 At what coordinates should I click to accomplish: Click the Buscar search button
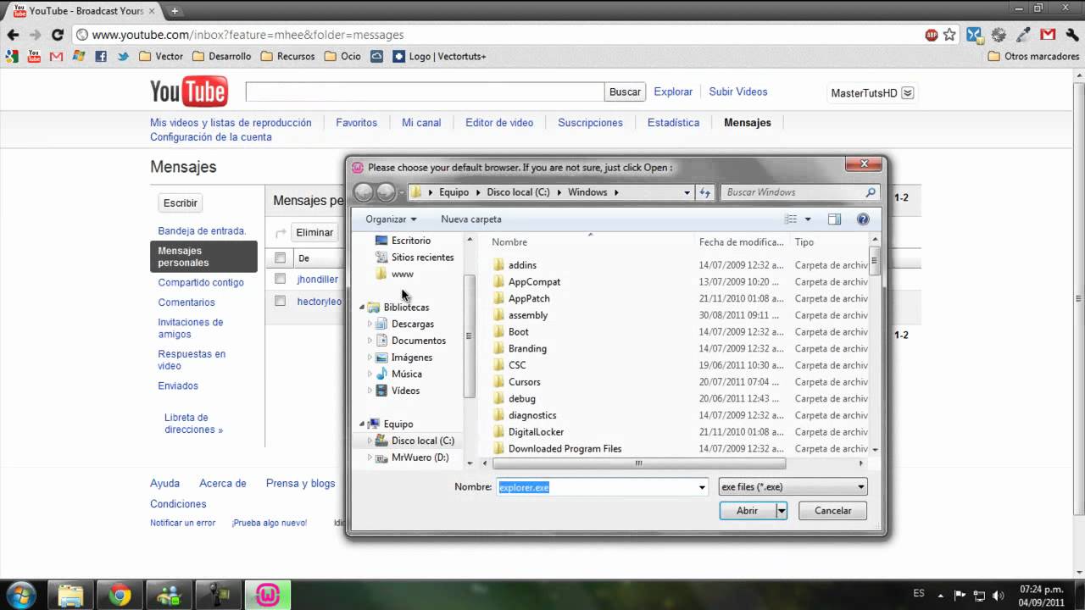coord(625,91)
